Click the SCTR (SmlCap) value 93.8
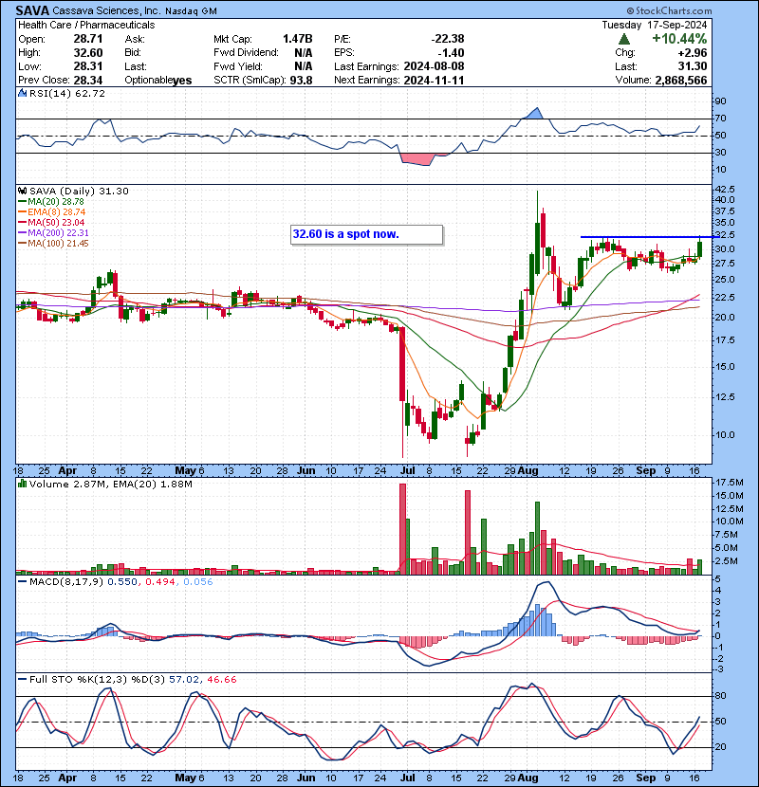759x787 pixels. pyautogui.click(x=302, y=81)
